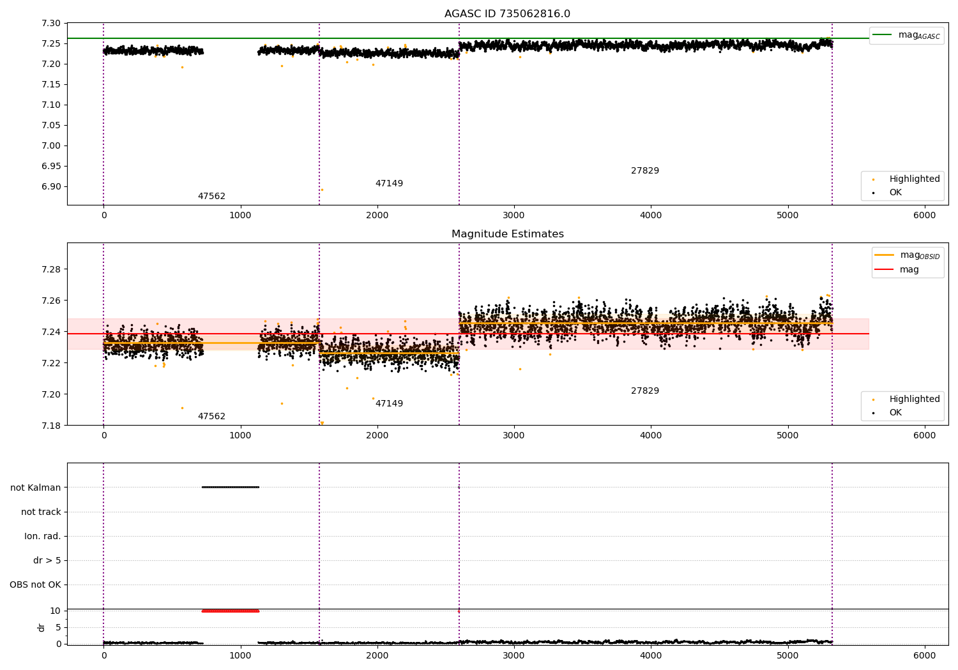Viewport: 958px width, 670px height.
Task: Click the 'Magnitude Estimates' plot title
Action: (x=507, y=234)
